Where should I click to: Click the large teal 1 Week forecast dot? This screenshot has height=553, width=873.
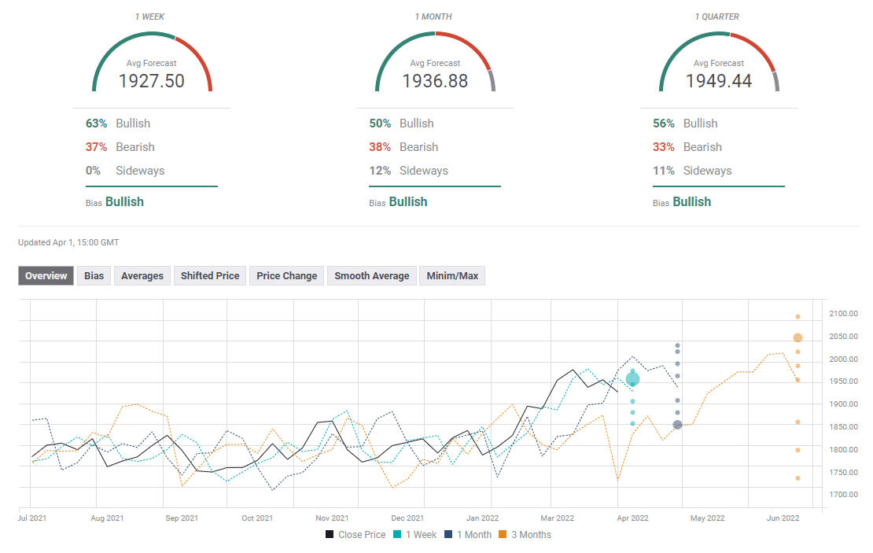click(x=632, y=379)
